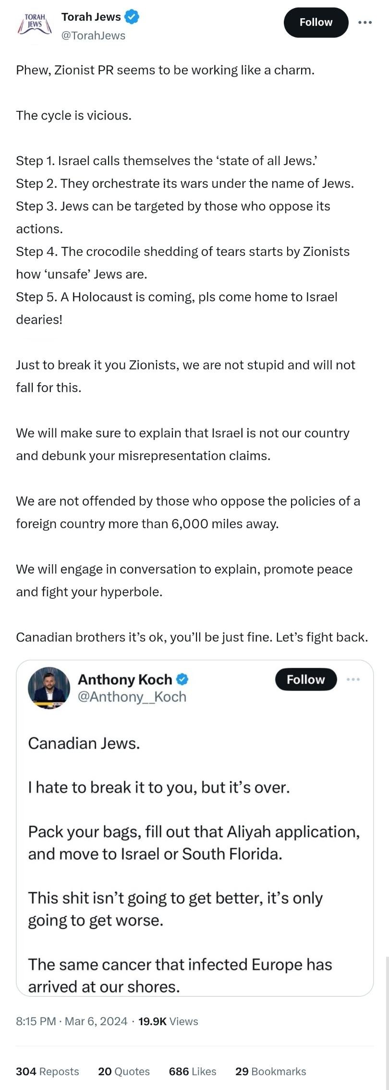Click Anthony Koch's profile photo
This screenshot has height=1090, width=389.
coord(49,688)
